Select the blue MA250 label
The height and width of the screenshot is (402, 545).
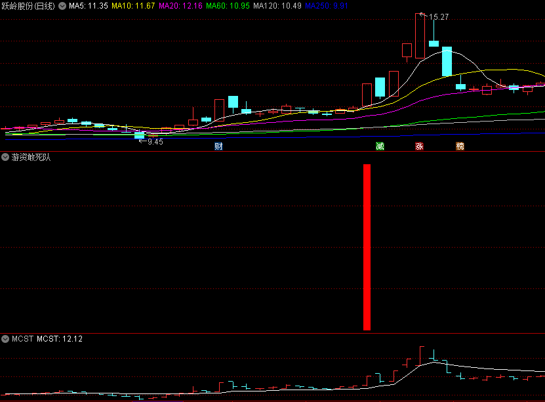pyautogui.click(x=327, y=6)
